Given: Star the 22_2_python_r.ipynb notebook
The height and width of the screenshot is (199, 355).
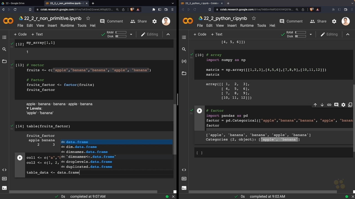Looking at the screenshot, I should [x=254, y=18].
